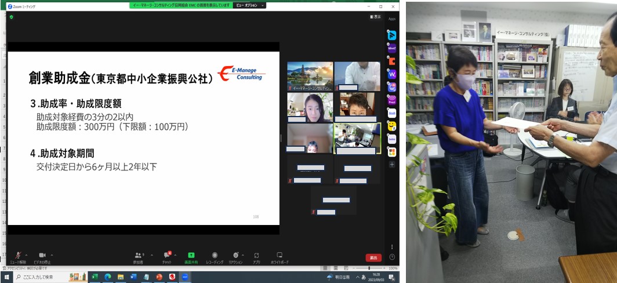Click the green encryption shield icon
The image size is (617, 283).
pyautogui.click(x=11, y=17)
